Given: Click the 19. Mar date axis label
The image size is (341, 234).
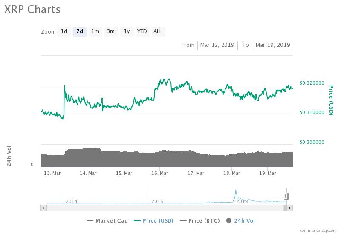Looking at the screenshot, I should [x=268, y=173].
